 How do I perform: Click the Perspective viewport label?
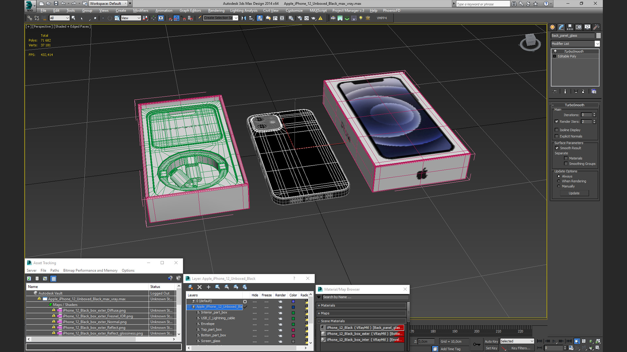(x=42, y=27)
